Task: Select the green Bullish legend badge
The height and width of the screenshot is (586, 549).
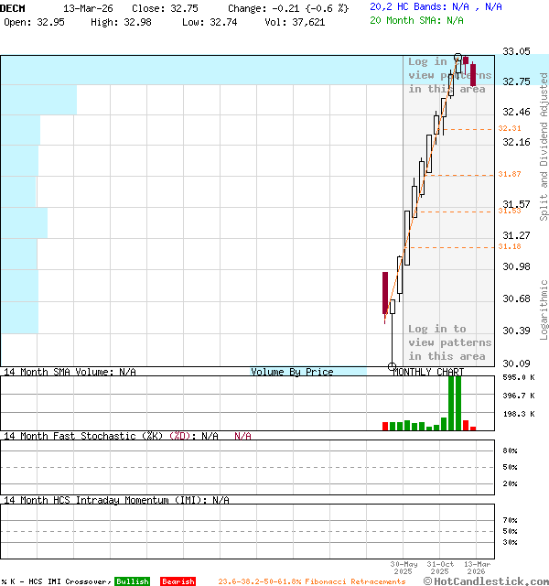Action: click(x=131, y=581)
